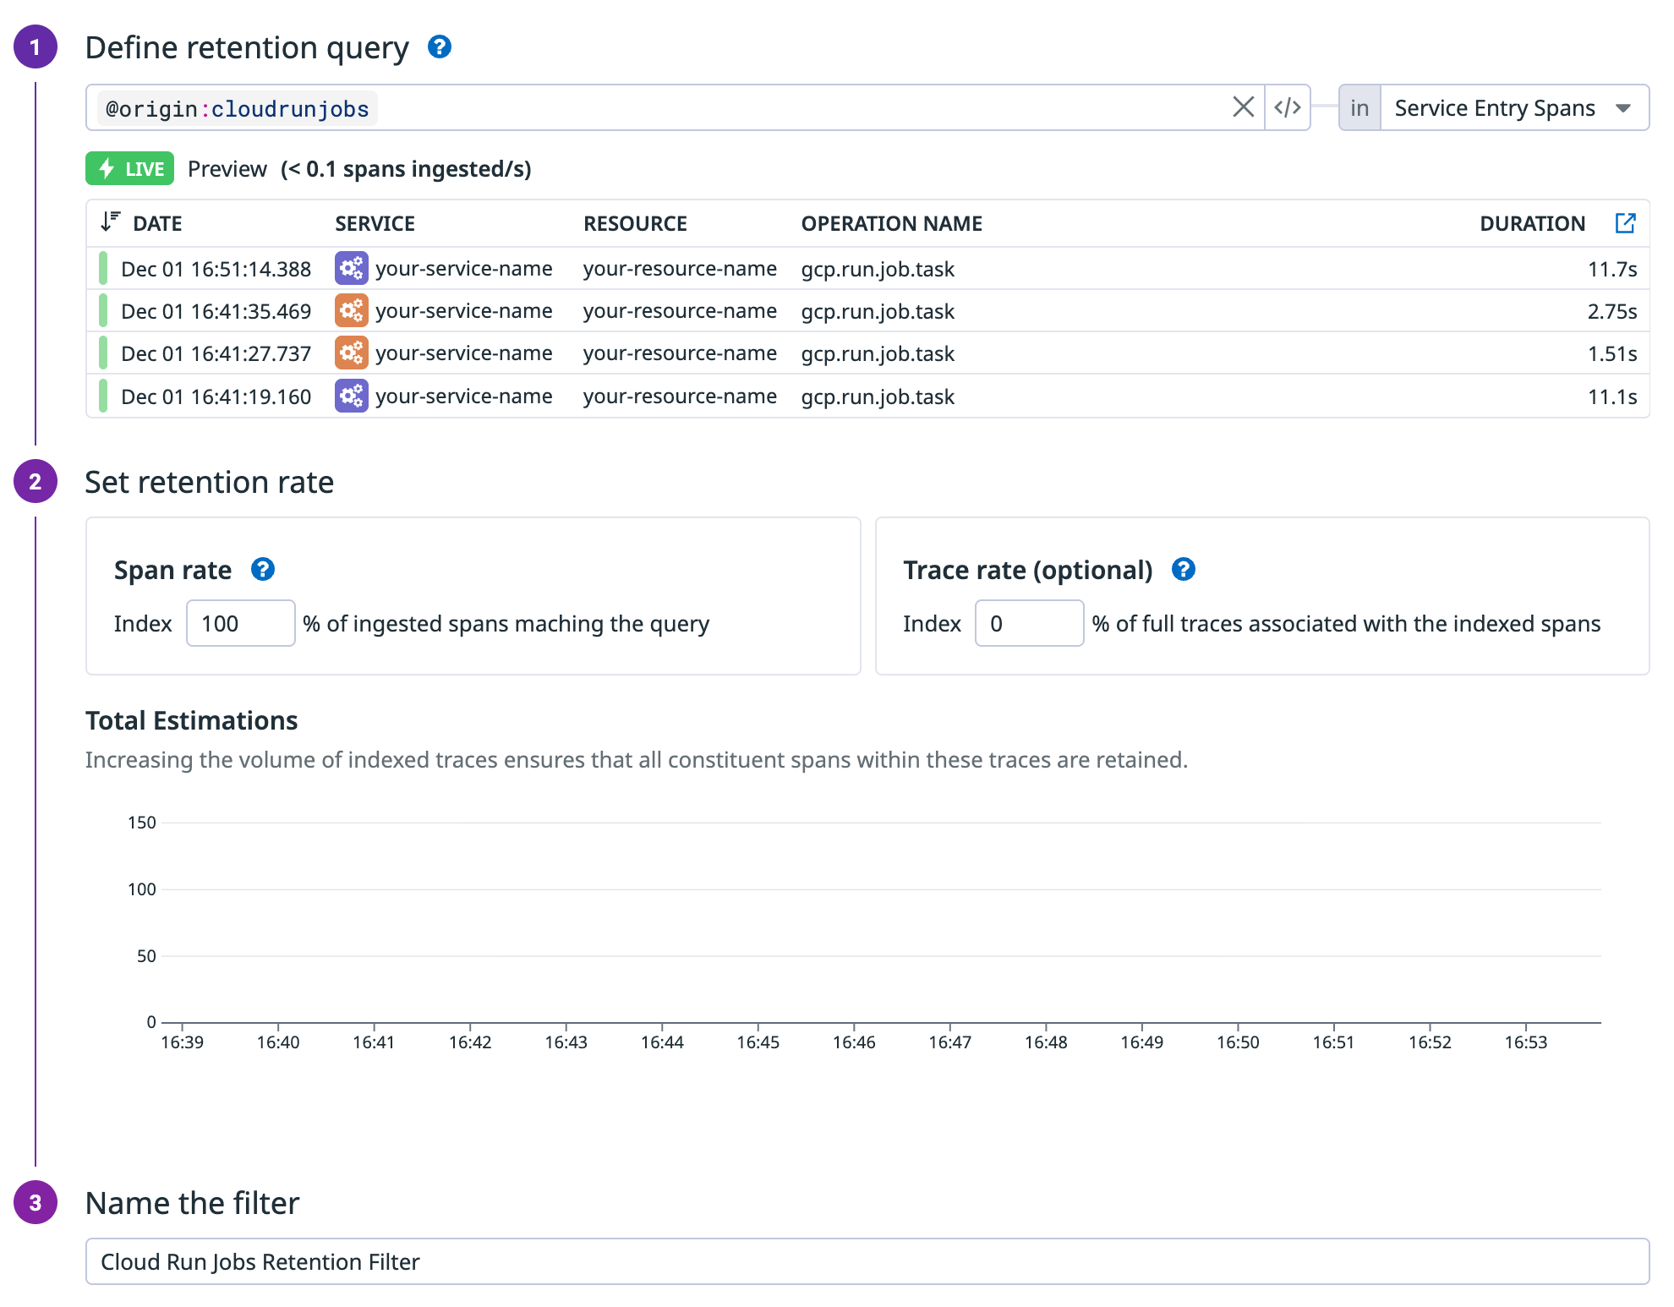Edit the Span rate Index value
Viewport: 1674px width, 1307px height.
pos(240,623)
